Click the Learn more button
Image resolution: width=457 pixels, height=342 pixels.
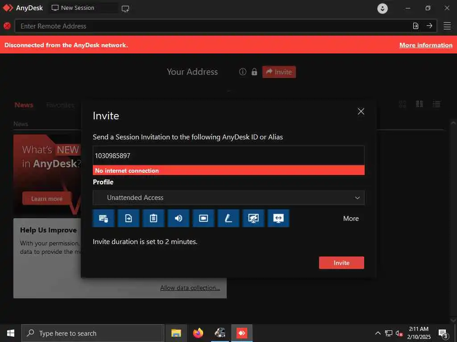tap(47, 199)
